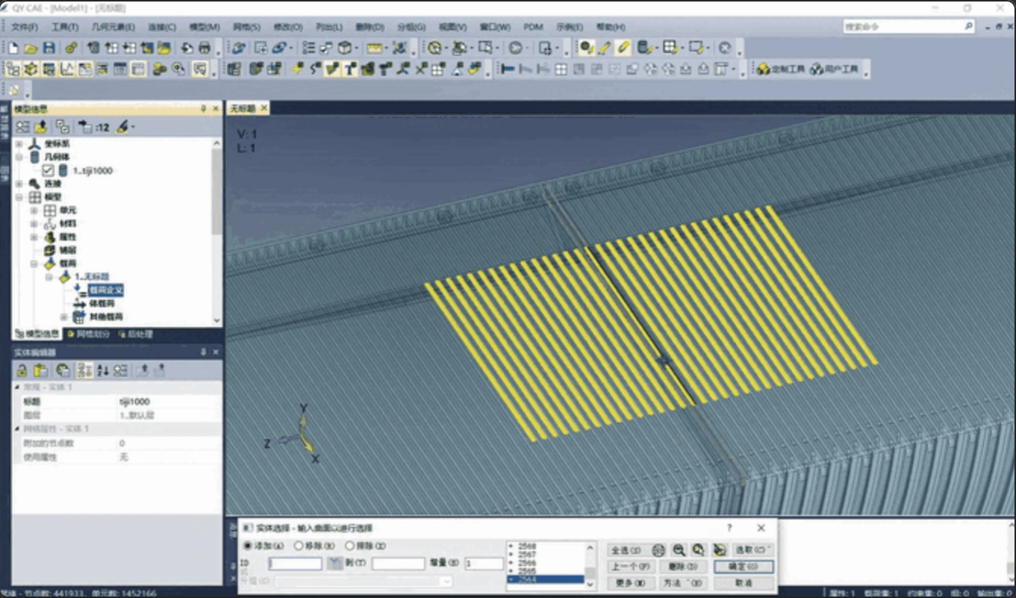1016x598 pixels.
Task: Click the Open folder toolbar icon
Action: click(31, 48)
